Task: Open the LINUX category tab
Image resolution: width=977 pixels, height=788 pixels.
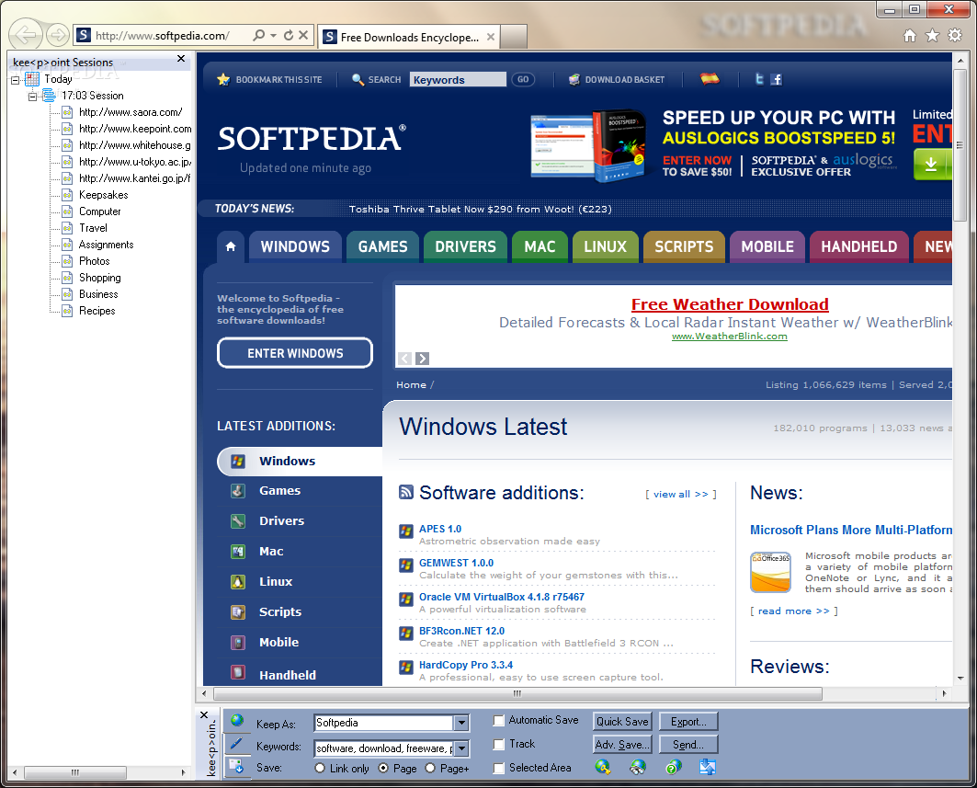Action: click(x=605, y=246)
